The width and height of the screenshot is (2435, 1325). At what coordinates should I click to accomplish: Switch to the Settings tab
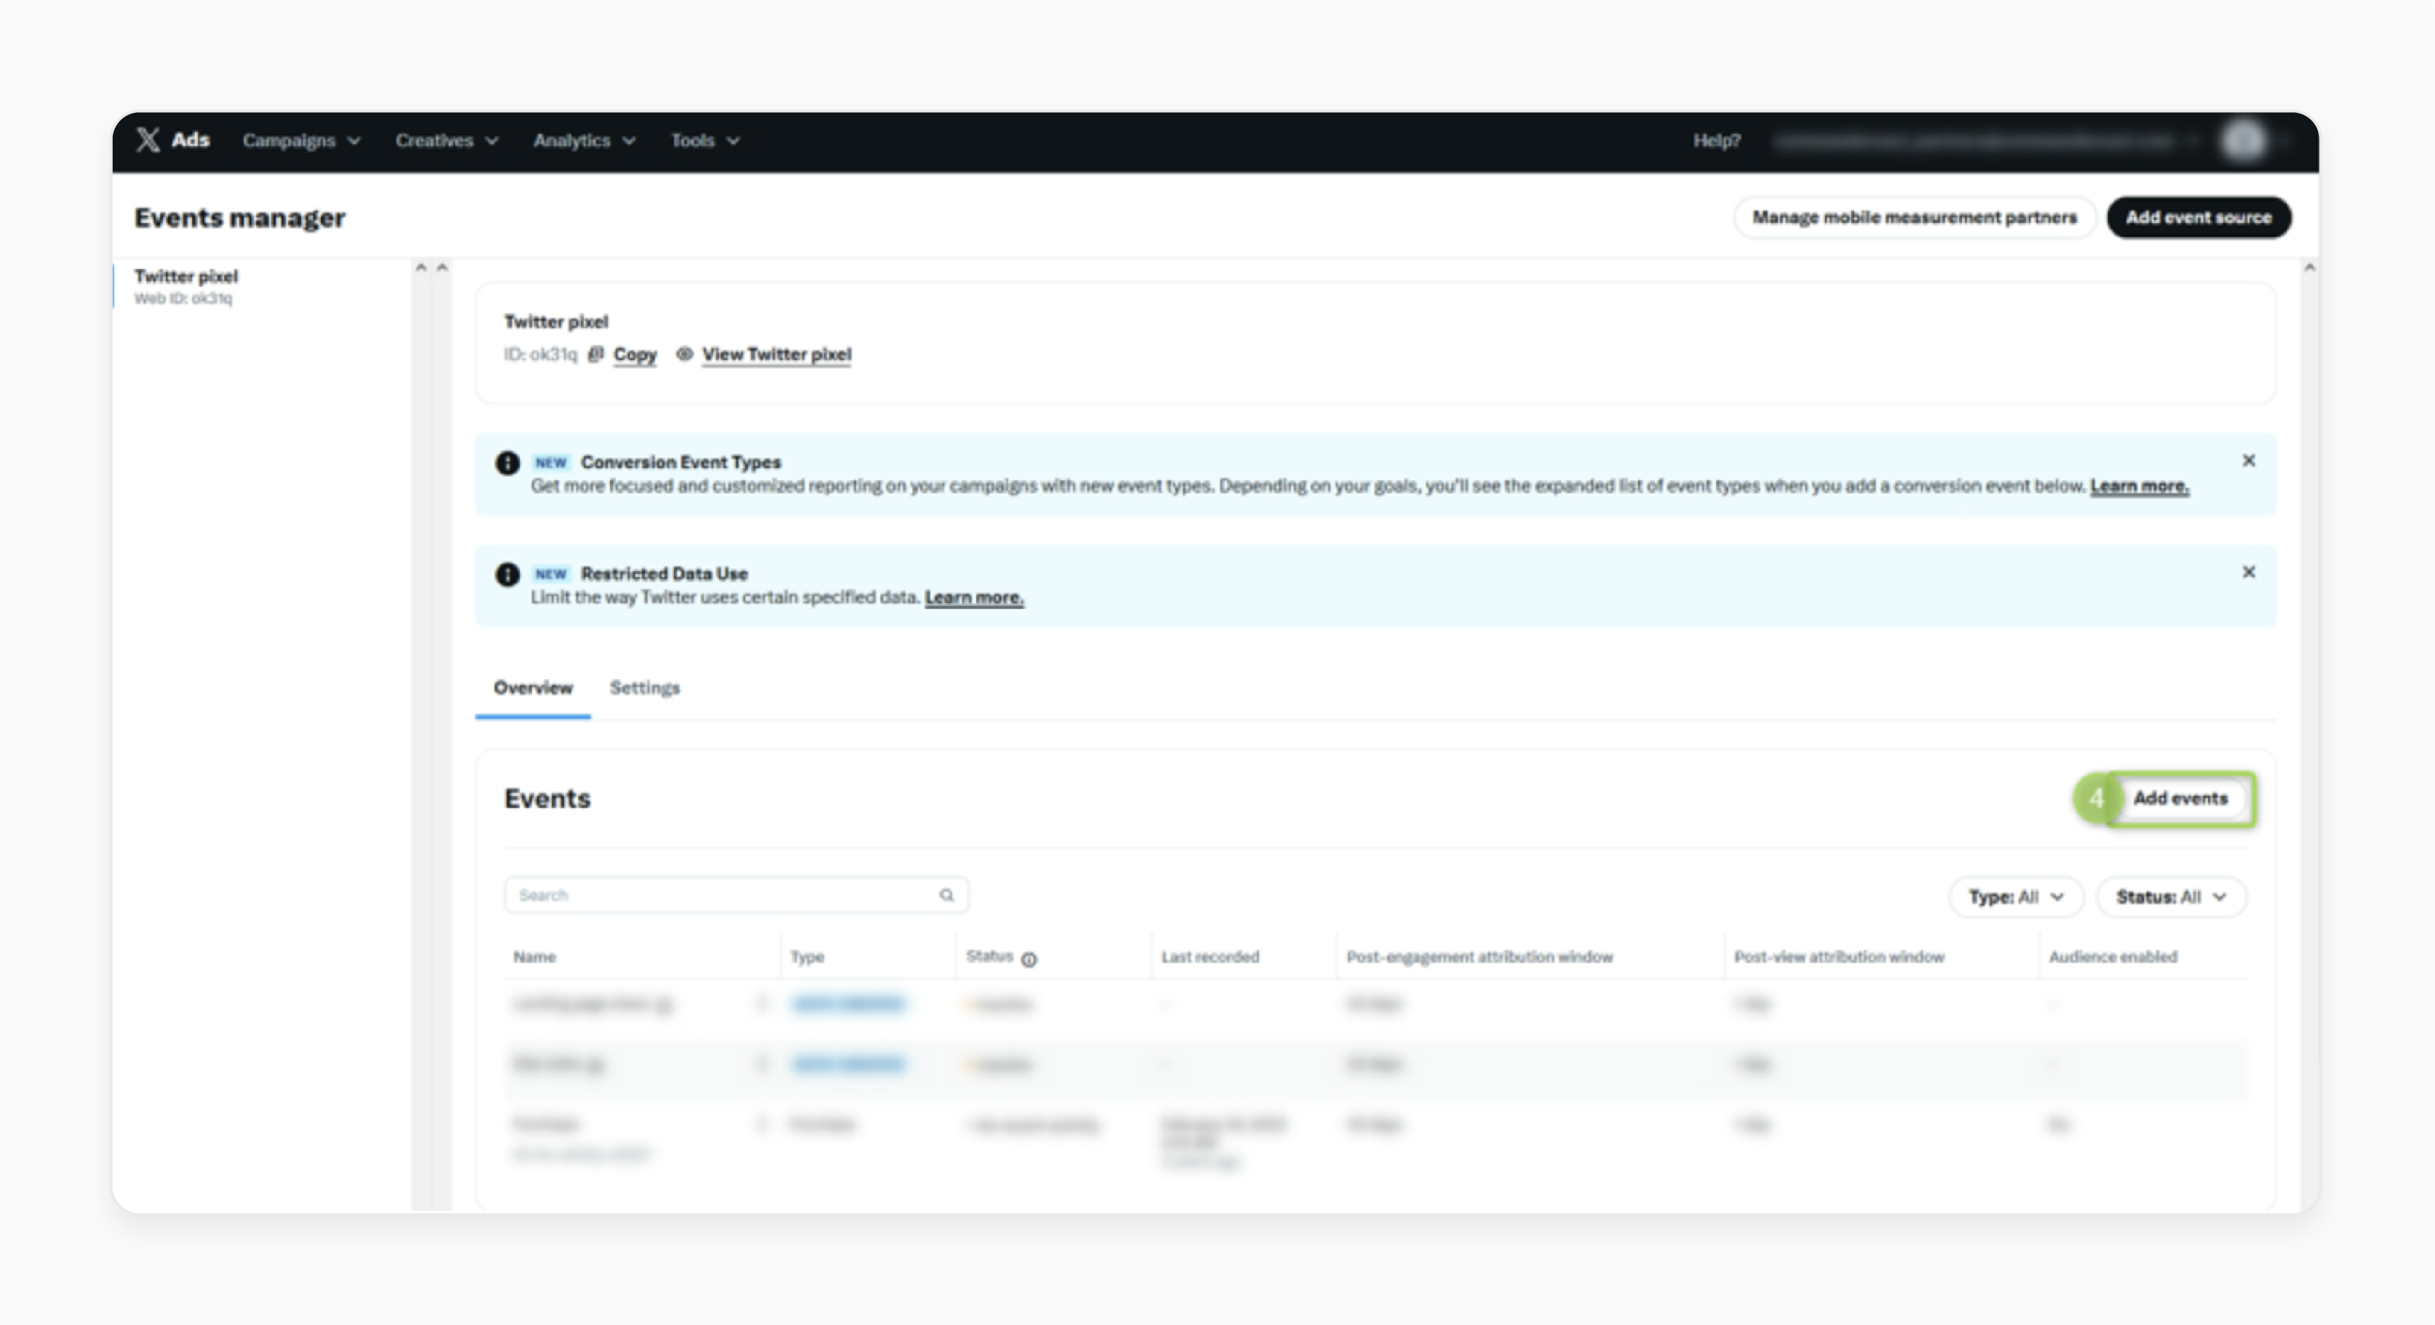tap(645, 688)
